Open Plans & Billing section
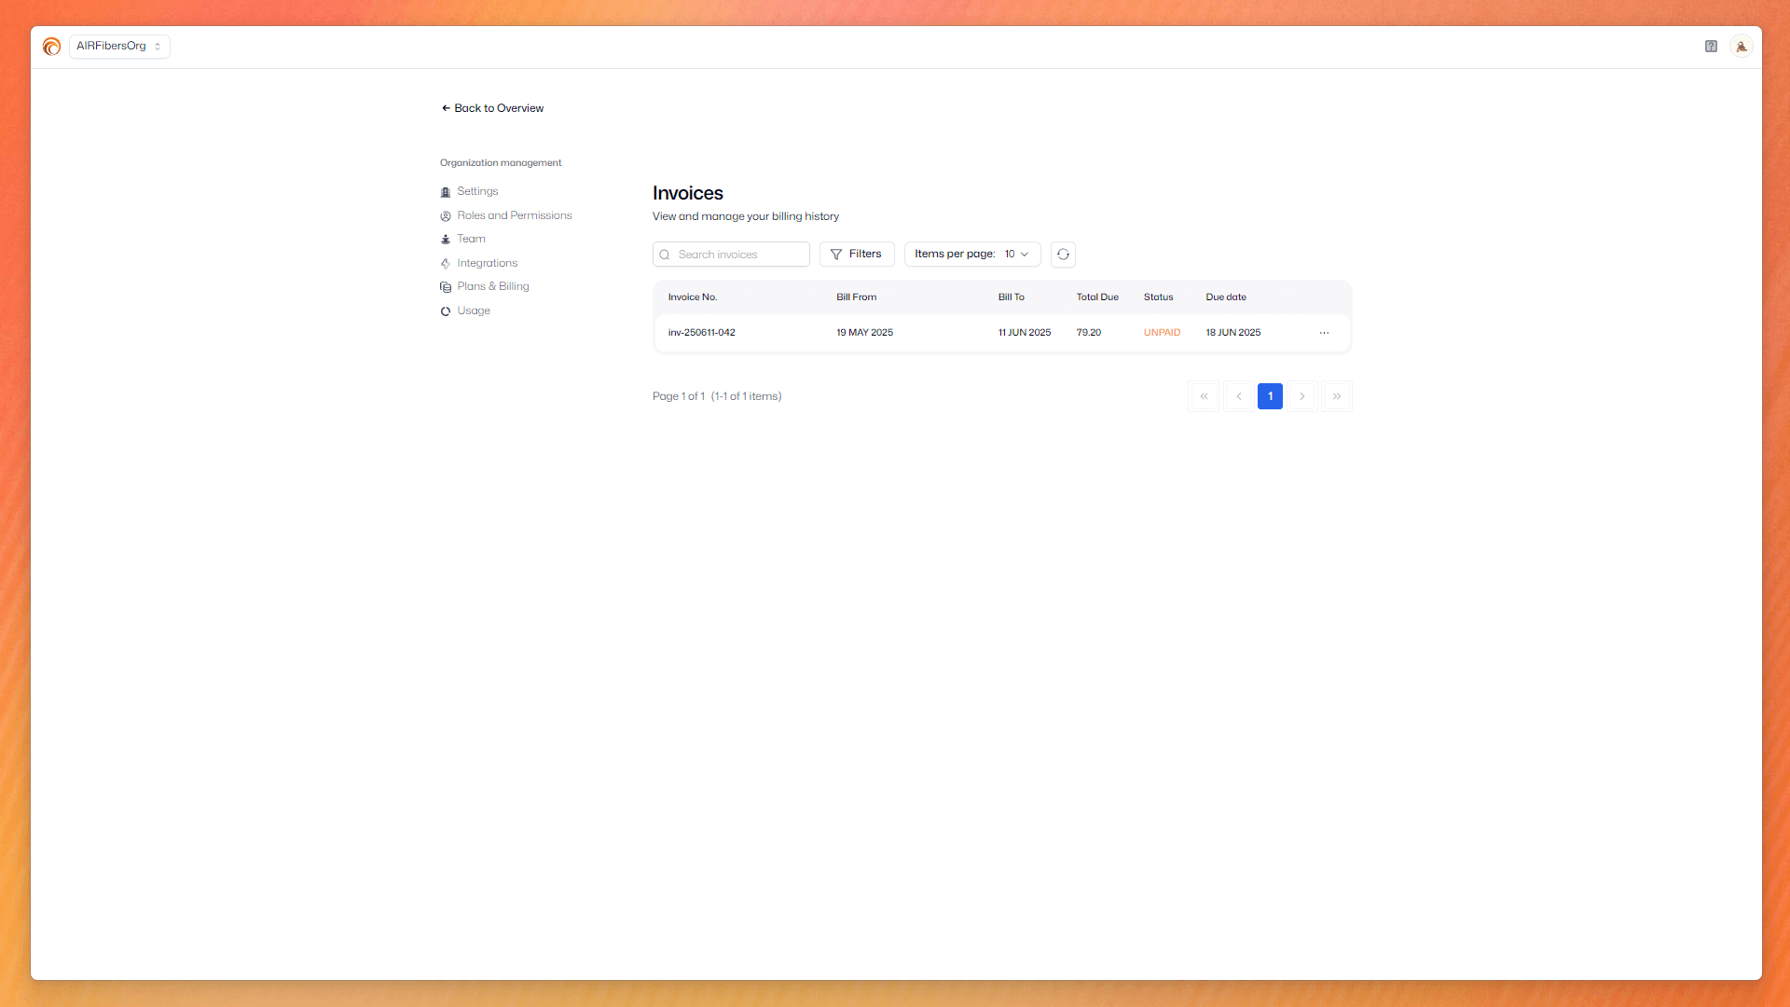Image resolution: width=1790 pixels, height=1007 pixels. click(492, 287)
